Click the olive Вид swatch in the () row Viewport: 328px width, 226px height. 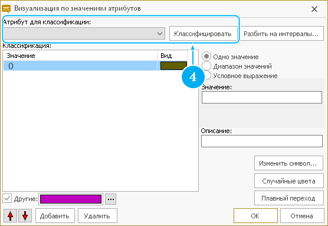[173, 66]
